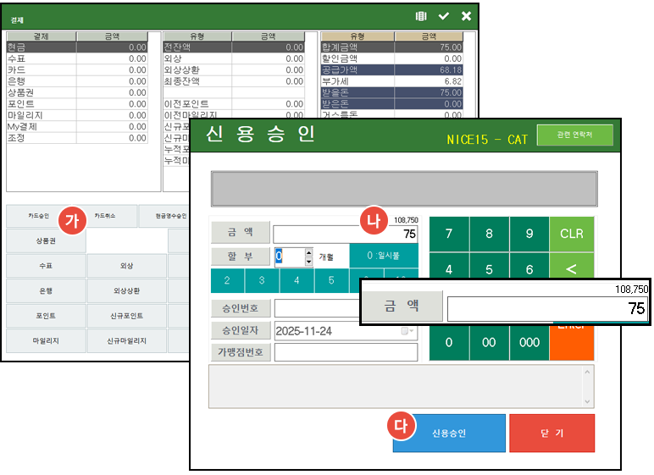
Task: Tap keypad digit 5
Action: click(x=489, y=266)
